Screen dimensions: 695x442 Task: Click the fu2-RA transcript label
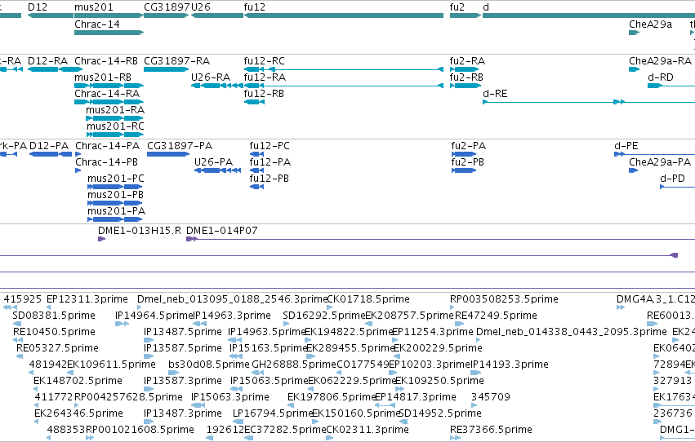pyautogui.click(x=467, y=61)
